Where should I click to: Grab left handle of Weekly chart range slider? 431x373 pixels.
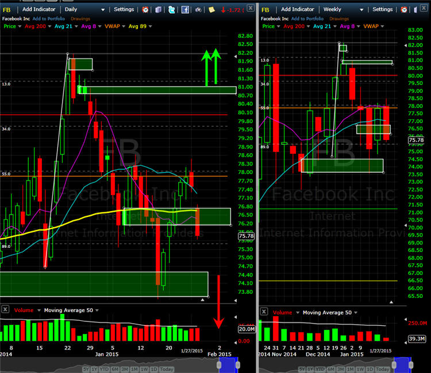(394, 365)
